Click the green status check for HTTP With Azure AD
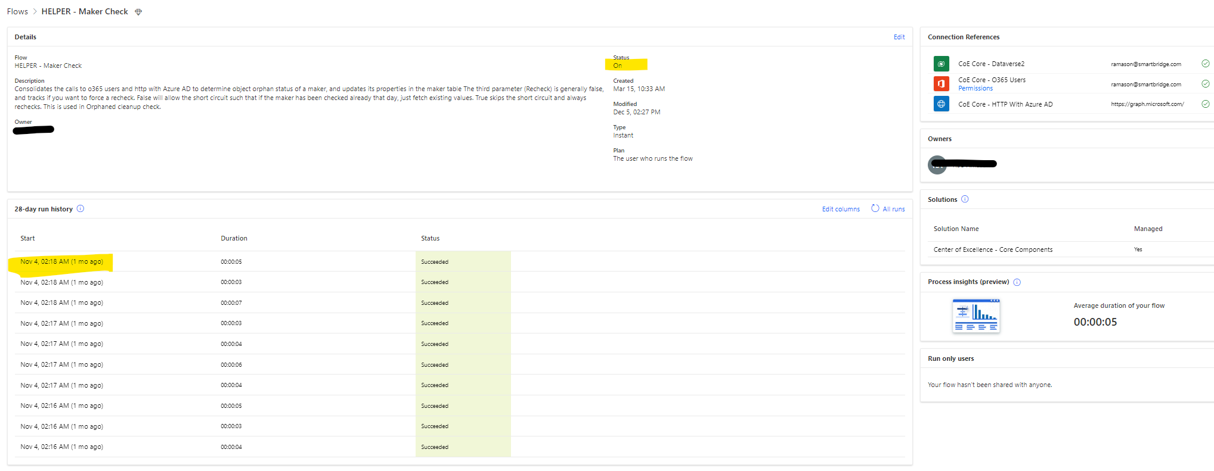The height and width of the screenshot is (471, 1214). pyautogui.click(x=1206, y=104)
